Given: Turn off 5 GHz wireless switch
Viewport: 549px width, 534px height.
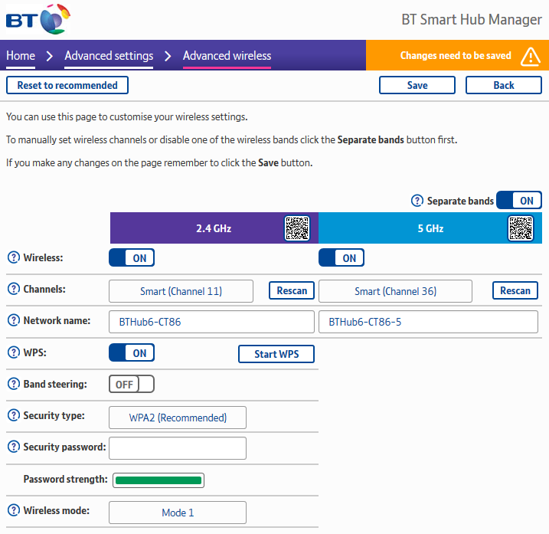Looking at the screenshot, I should [341, 257].
